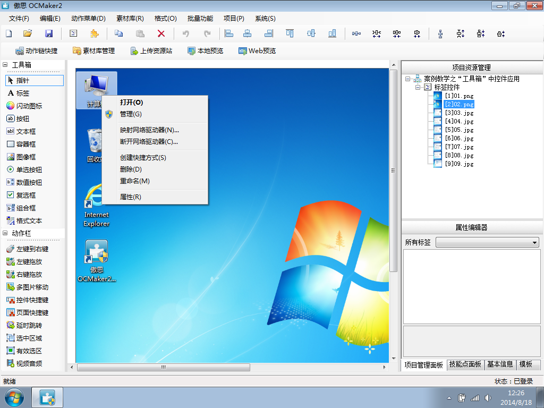Viewport: 544px width, 408px height.
Task: Collapse the 工具箱 section
Action: tap(5, 64)
